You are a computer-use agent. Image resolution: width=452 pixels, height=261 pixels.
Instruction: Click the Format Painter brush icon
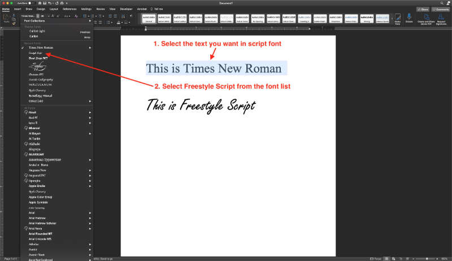[14, 24]
